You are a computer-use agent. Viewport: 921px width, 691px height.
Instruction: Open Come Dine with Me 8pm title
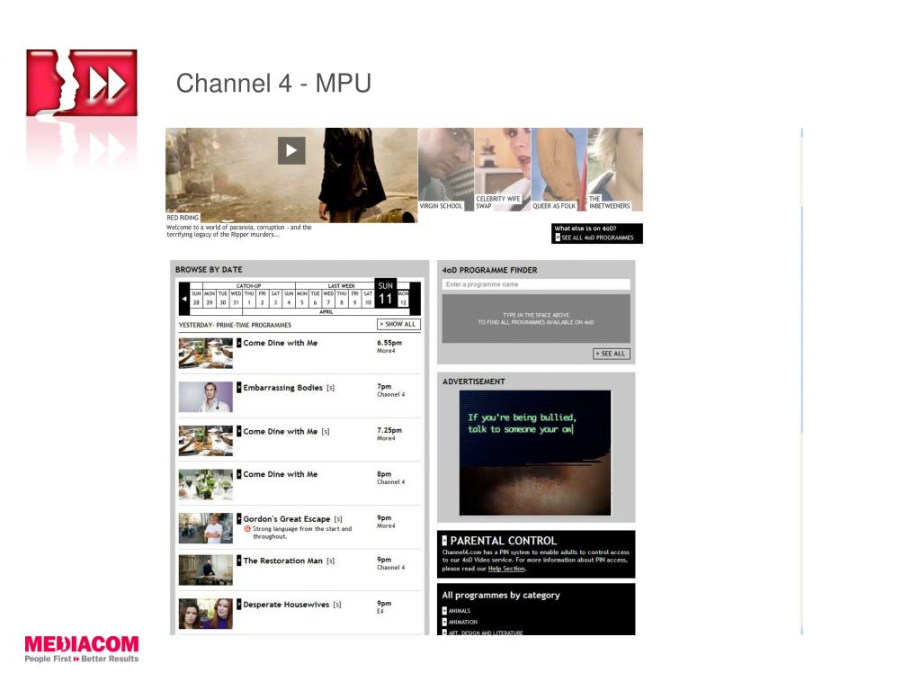pyautogui.click(x=281, y=474)
